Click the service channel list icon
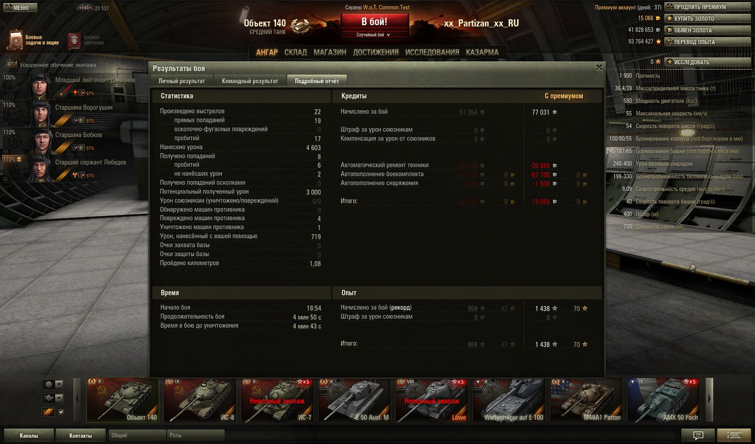The width and height of the screenshot is (755, 444). coord(734,435)
